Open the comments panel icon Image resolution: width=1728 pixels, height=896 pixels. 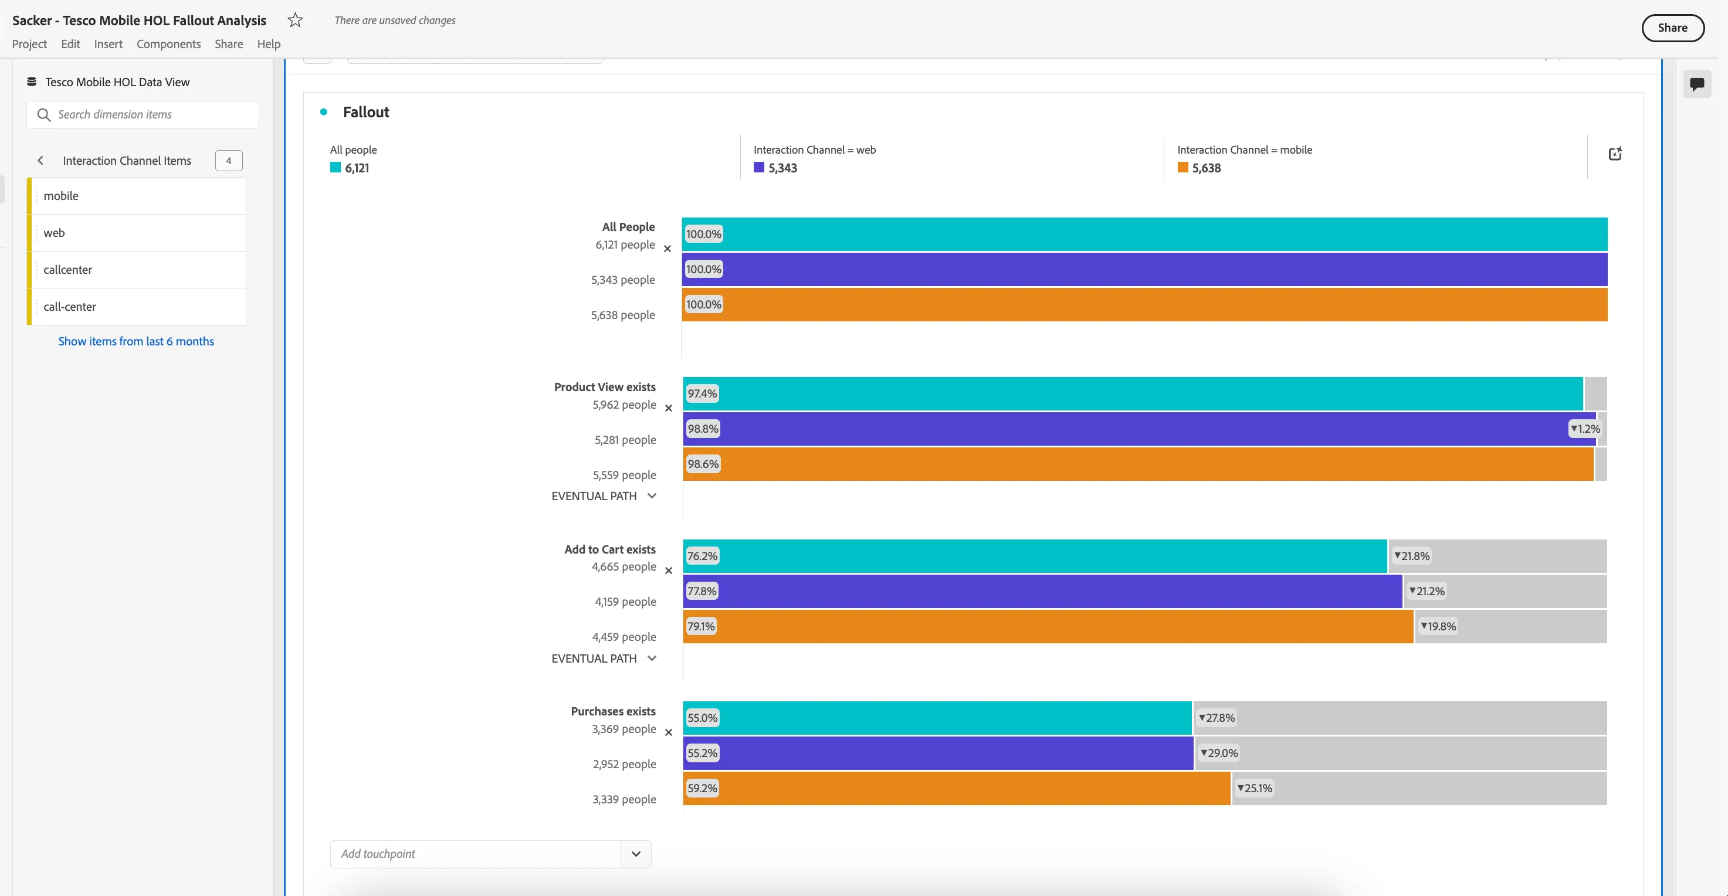1697,84
